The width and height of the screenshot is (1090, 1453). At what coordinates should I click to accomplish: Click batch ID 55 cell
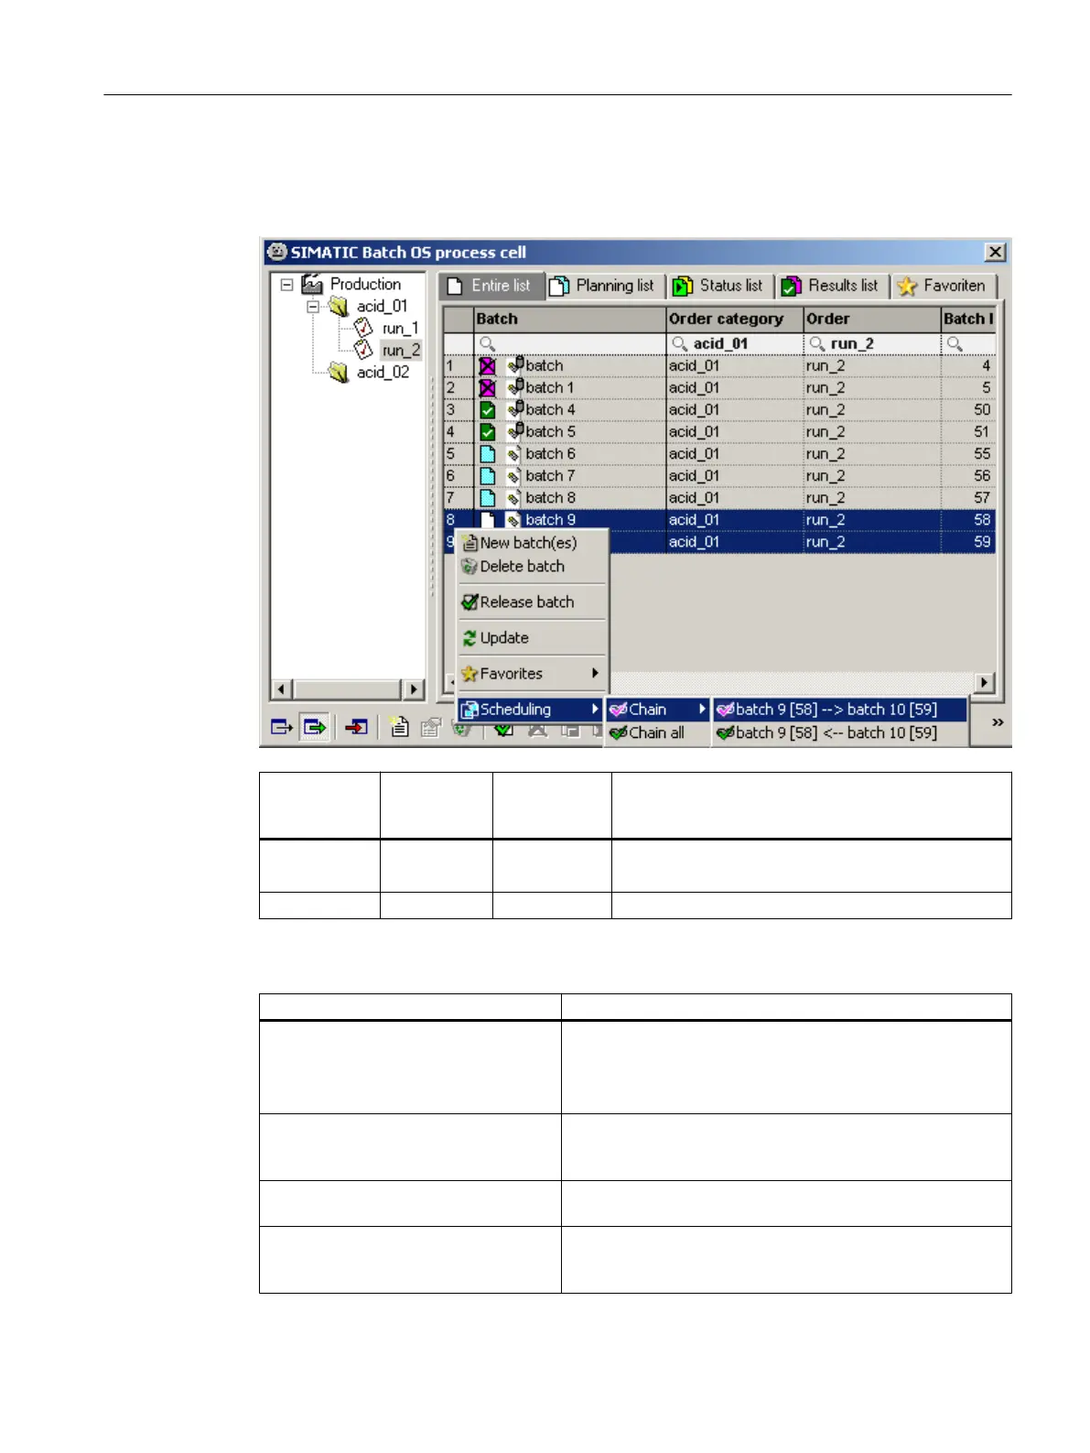point(968,454)
